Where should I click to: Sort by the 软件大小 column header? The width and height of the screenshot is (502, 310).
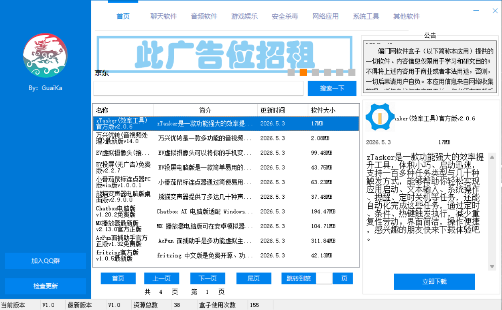pos(333,110)
